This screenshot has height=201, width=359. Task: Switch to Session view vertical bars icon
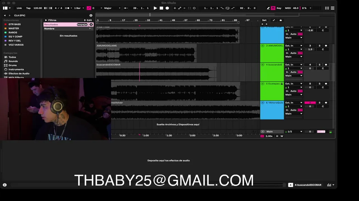[327, 8]
